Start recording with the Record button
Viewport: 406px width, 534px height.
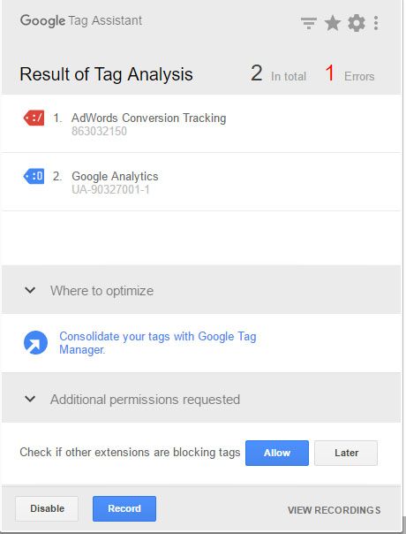click(x=124, y=508)
